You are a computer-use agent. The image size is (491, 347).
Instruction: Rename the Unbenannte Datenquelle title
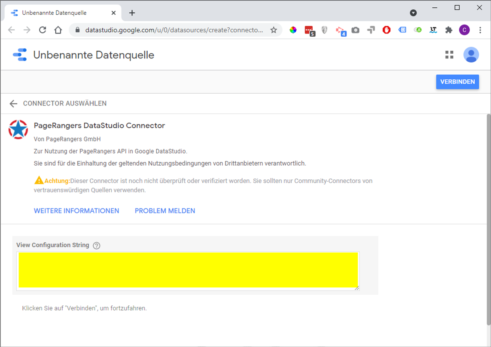(94, 55)
